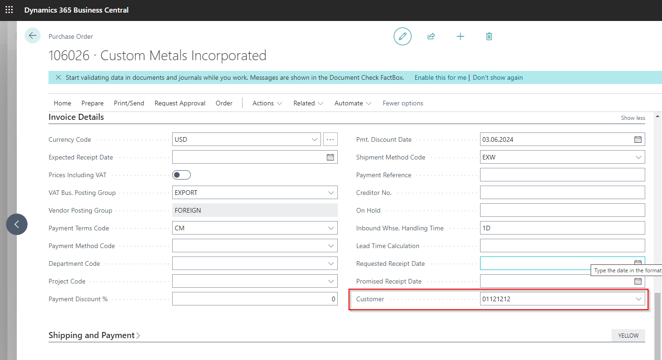Image resolution: width=662 pixels, height=360 pixels.
Task: Expand the Project Code dropdown
Action: pyautogui.click(x=331, y=281)
